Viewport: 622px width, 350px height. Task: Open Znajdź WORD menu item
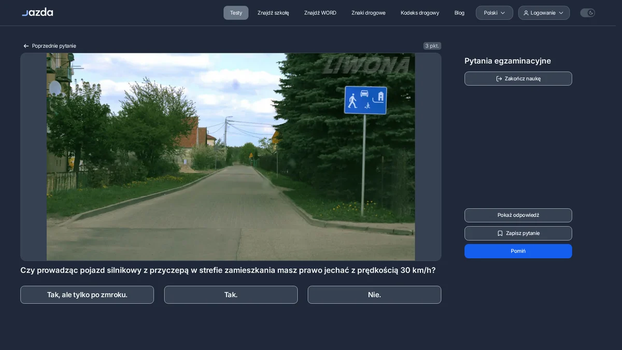[x=320, y=13]
